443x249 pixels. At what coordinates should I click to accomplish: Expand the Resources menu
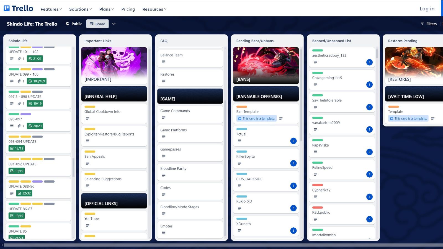tap(154, 9)
